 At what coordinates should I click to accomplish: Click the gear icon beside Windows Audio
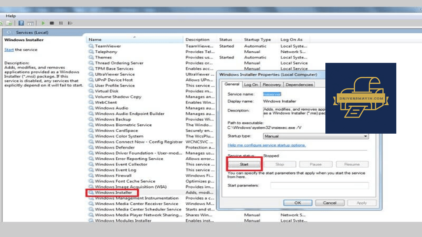point(91,108)
